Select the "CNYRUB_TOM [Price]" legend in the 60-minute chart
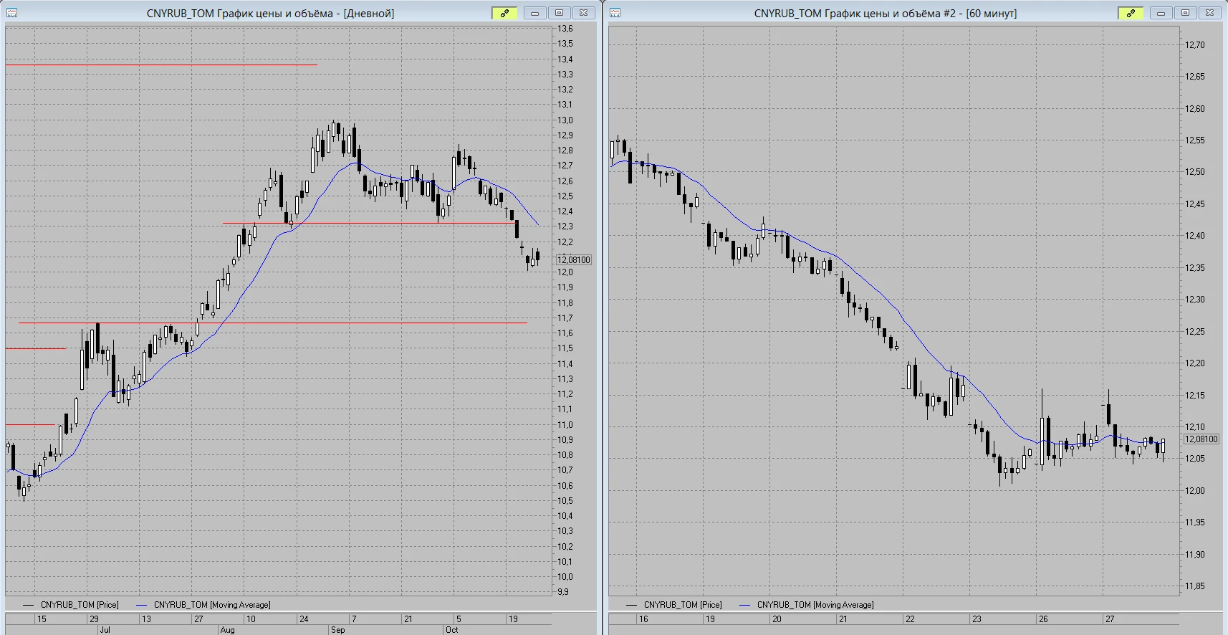1228x635 pixels. click(683, 605)
